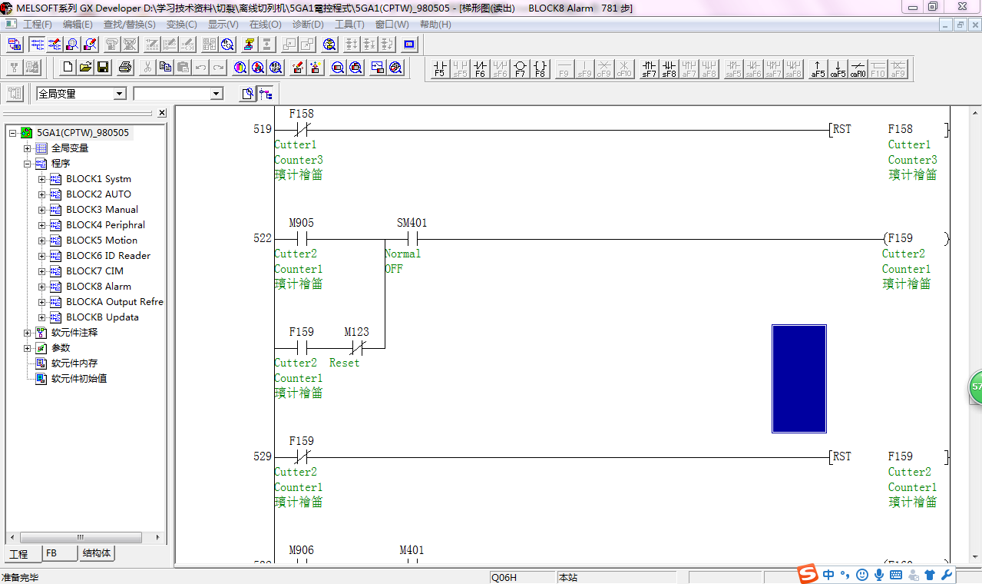
Task: Collapse the 程序 folder in project tree
Action: click(28, 164)
